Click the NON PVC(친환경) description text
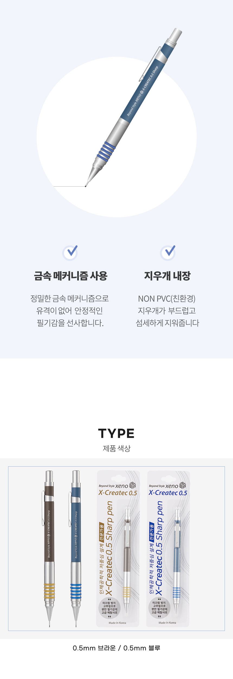 pos(167,298)
